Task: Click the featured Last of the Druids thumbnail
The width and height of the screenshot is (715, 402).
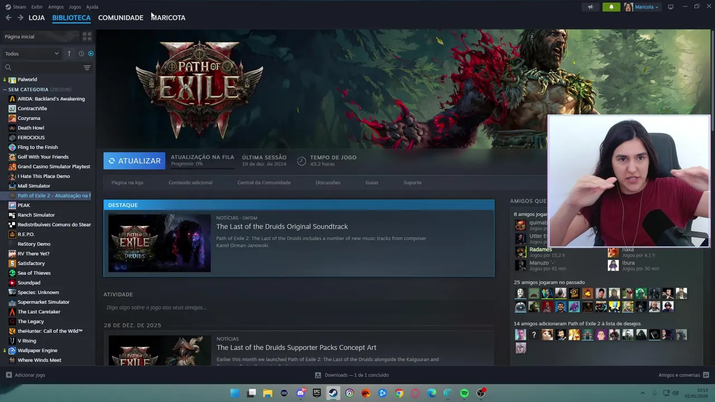Action: [x=159, y=243]
